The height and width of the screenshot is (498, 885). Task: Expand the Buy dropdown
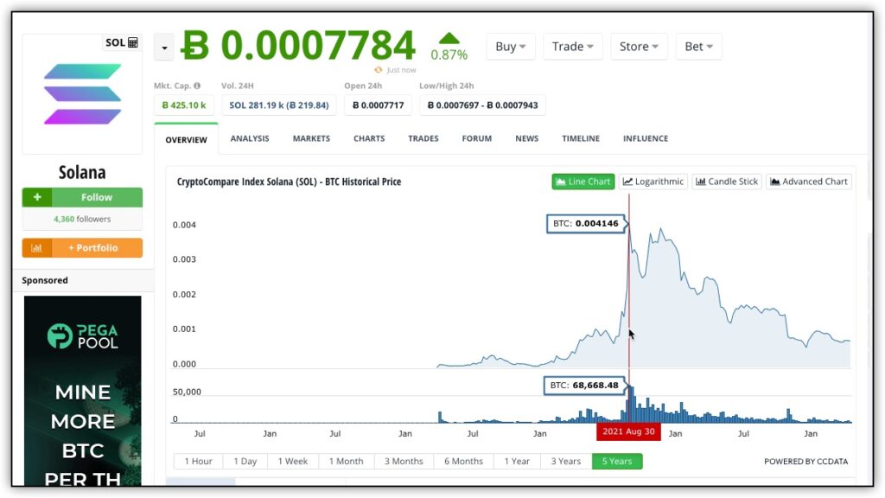(510, 47)
